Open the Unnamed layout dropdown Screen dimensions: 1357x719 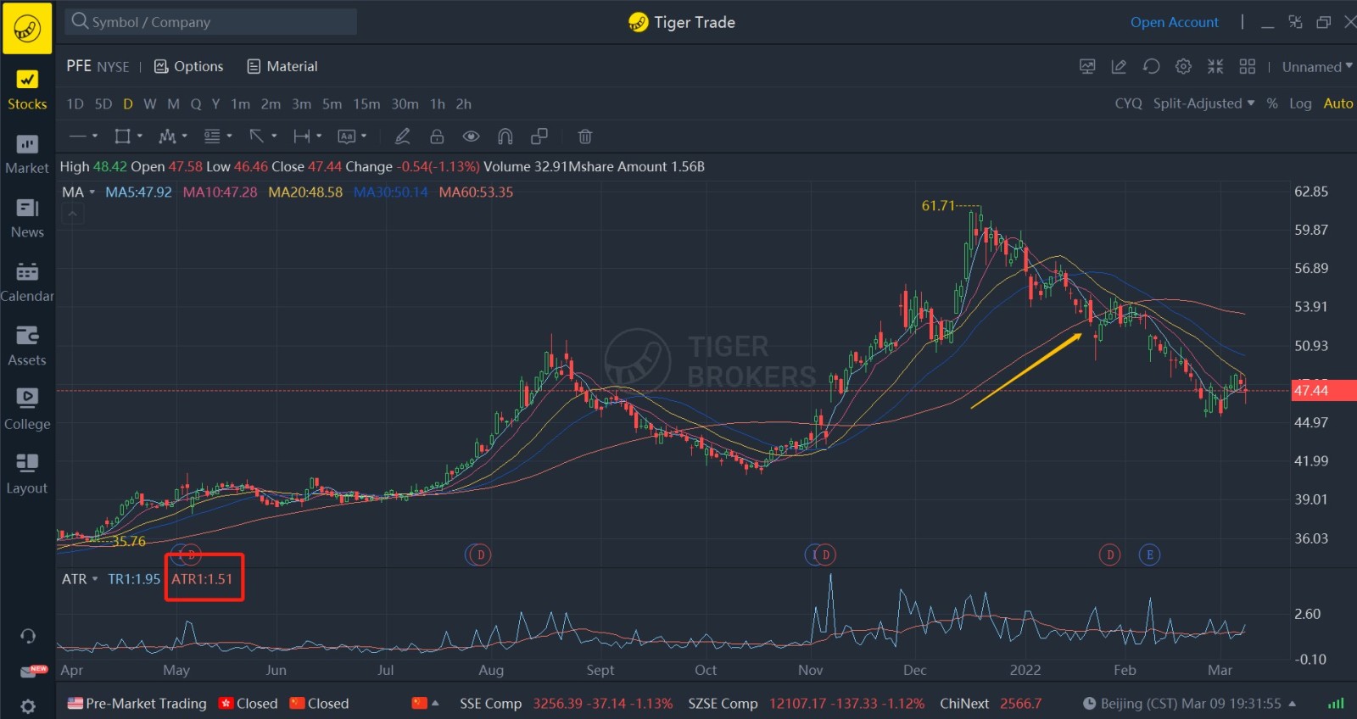[x=1316, y=67]
